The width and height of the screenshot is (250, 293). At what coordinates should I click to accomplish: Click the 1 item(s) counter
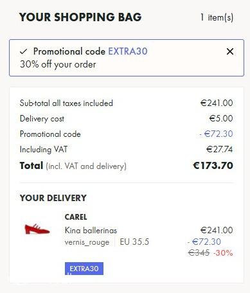(217, 17)
